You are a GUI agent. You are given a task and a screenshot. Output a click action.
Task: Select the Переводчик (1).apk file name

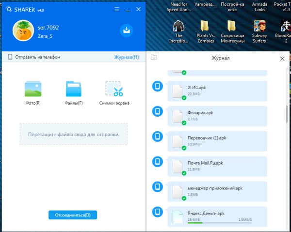coord(207,138)
